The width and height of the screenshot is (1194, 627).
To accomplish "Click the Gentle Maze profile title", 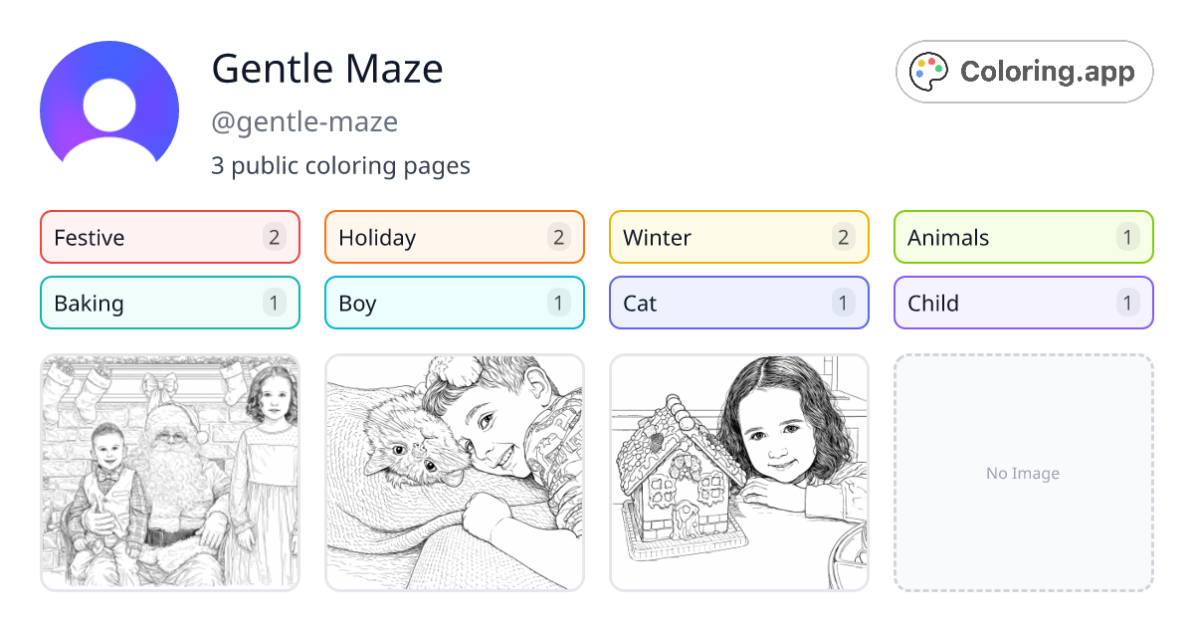I will click(x=327, y=70).
